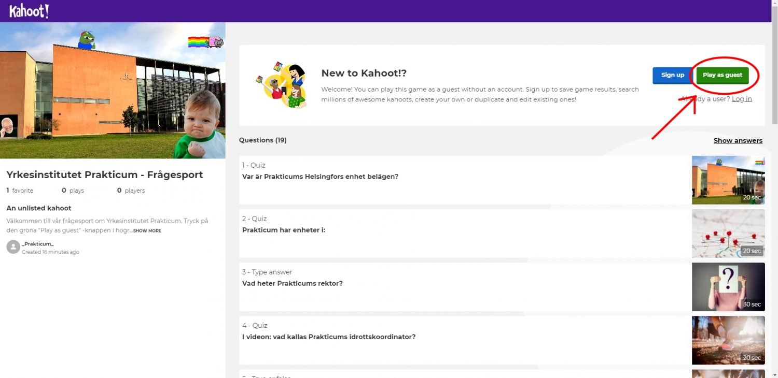The image size is (778, 378).
Task: Click the '0 plays' counter
Action: (73, 191)
